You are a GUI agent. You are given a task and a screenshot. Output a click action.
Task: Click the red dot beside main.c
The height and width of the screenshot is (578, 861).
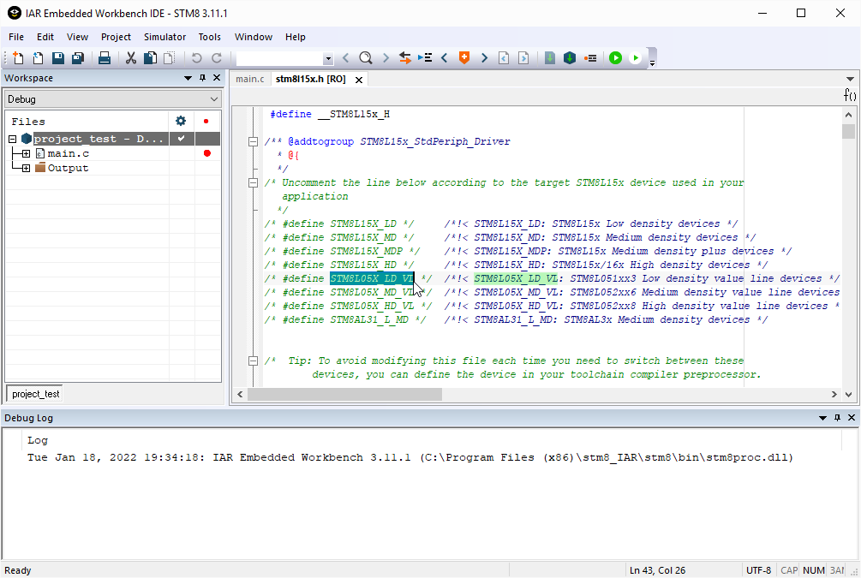(x=207, y=153)
